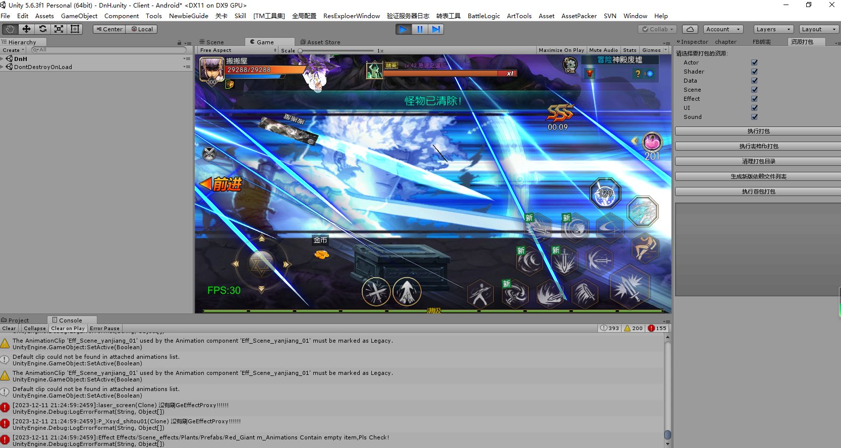Adjust the game view Scale slider
The image size is (841, 448).
click(x=301, y=51)
